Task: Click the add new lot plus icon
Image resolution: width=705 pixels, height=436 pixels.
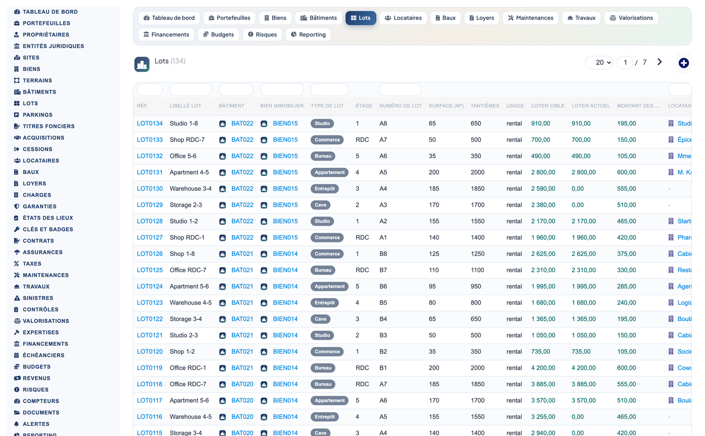Action: pyautogui.click(x=684, y=63)
